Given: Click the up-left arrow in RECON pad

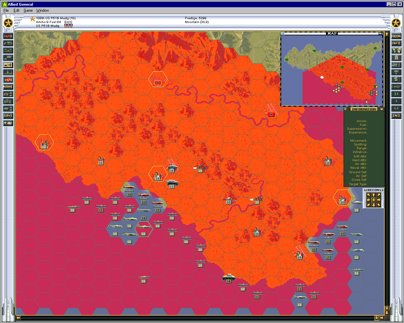Looking at the screenshot, I should pyautogui.click(x=368, y=195).
